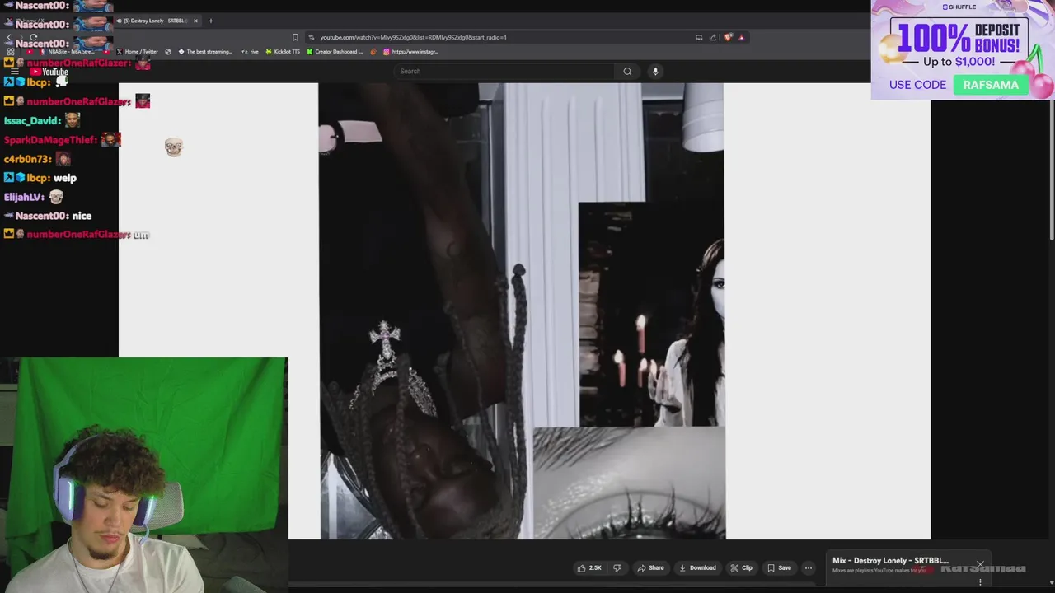
Task: Open the three-dot more actions menu
Action: point(809,567)
